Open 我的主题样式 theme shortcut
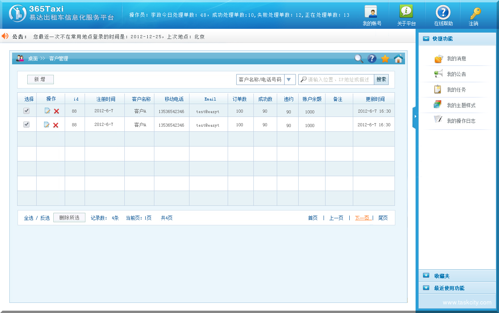The image size is (499, 313). click(x=455, y=105)
